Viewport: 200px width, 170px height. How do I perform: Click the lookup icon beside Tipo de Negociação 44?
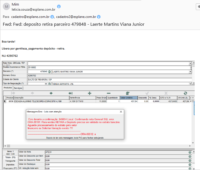pyautogui.click(x=49, y=84)
